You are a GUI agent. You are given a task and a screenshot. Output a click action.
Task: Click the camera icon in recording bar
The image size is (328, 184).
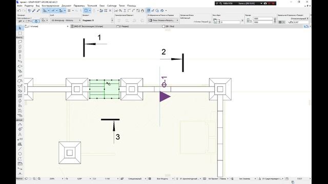tap(265, 4)
